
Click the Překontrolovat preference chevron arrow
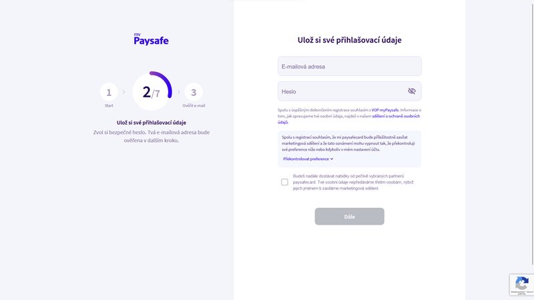tap(332, 159)
